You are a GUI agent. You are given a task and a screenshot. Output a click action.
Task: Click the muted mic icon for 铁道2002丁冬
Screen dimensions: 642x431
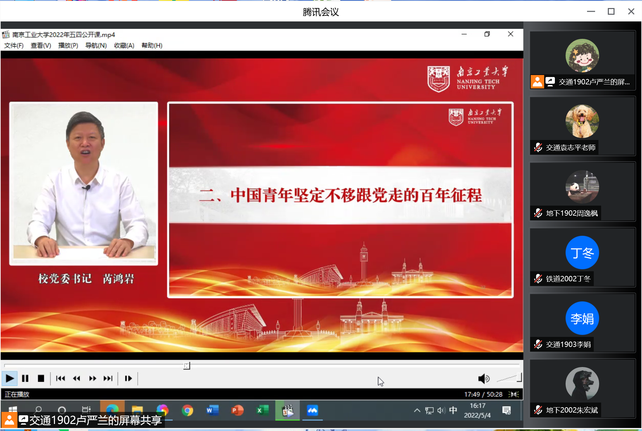(x=538, y=279)
